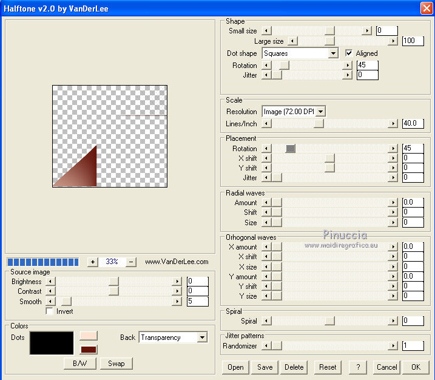Click the B/W colors button
This screenshot has width=435, height=380.
[x=80, y=364]
